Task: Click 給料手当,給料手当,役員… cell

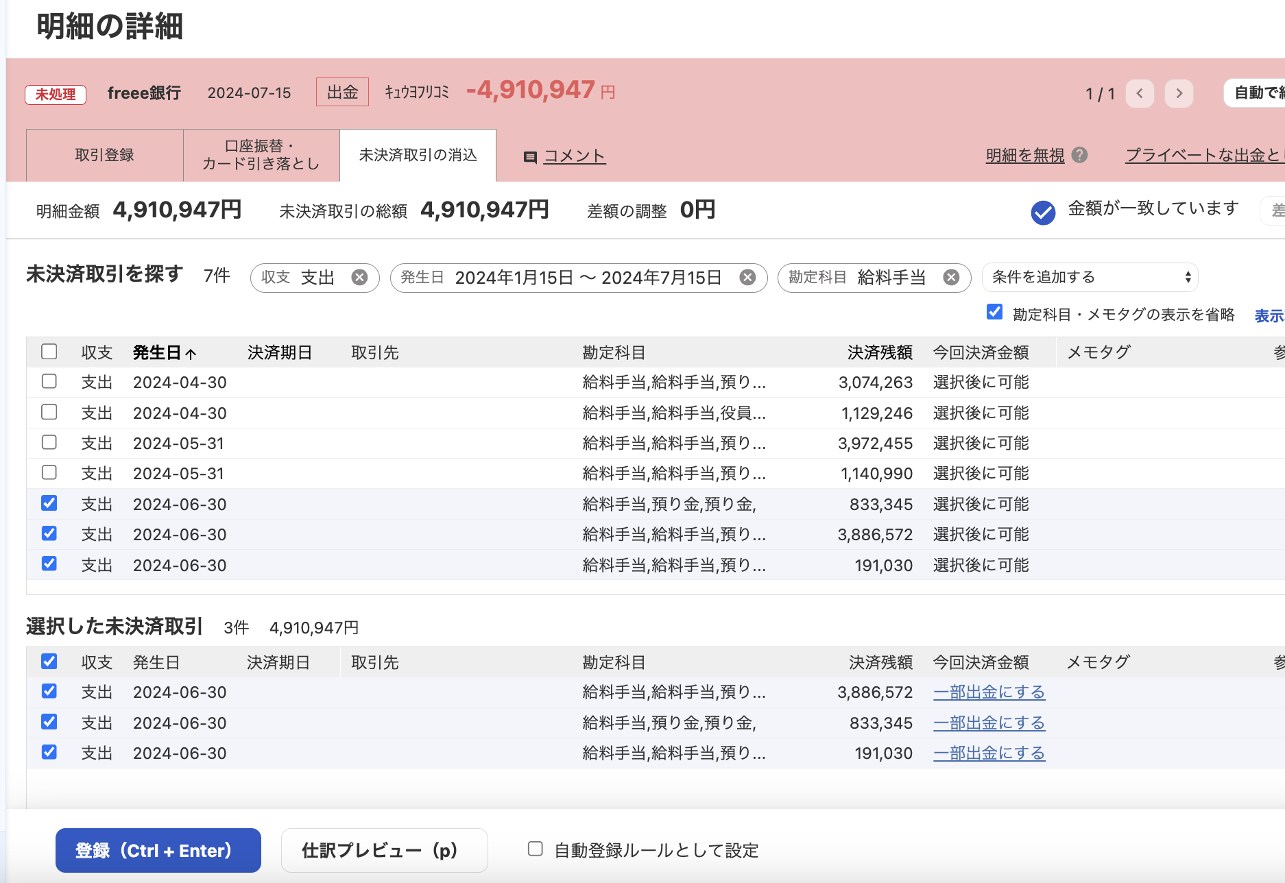Action: click(x=674, y=413)
